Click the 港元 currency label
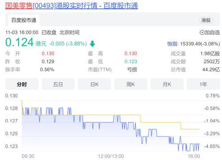222x160 pixels. [x=41, y=44]
